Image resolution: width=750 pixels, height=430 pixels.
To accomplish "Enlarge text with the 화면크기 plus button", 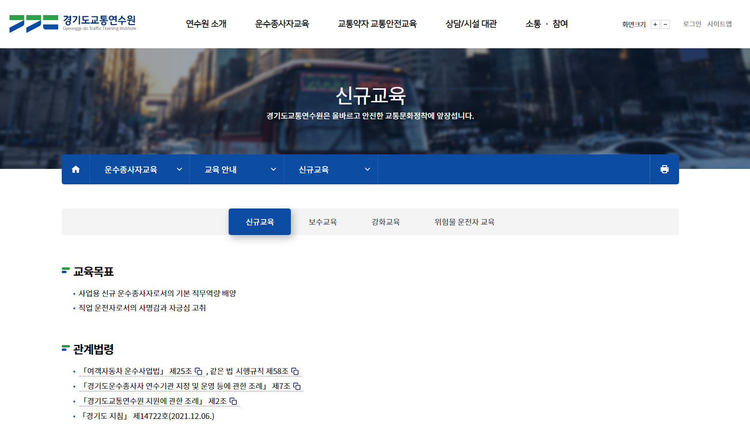I will point(655,24).
